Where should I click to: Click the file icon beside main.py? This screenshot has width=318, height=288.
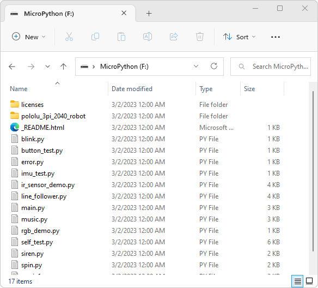pos(15,208)
